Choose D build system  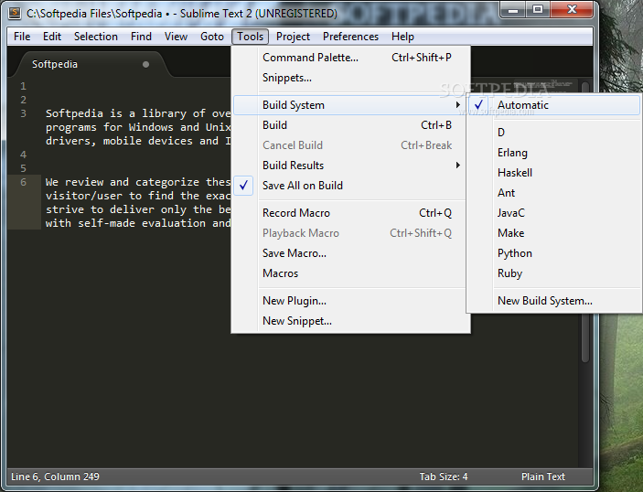(554, 133)
